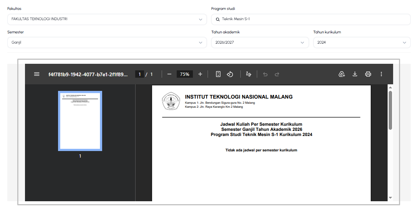This screenshot has height=206, width=417.
Task: Open the Tahun akademik 2026/2027 dropdown
Action: pos(260,43)
